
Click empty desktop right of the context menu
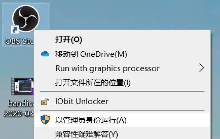215,76
